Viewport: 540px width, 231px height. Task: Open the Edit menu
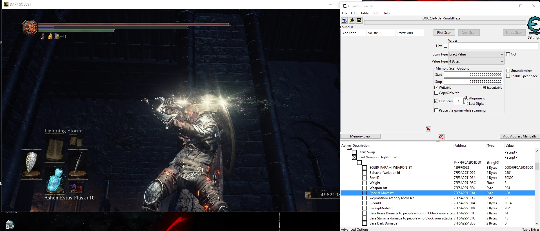coord(354,13)
